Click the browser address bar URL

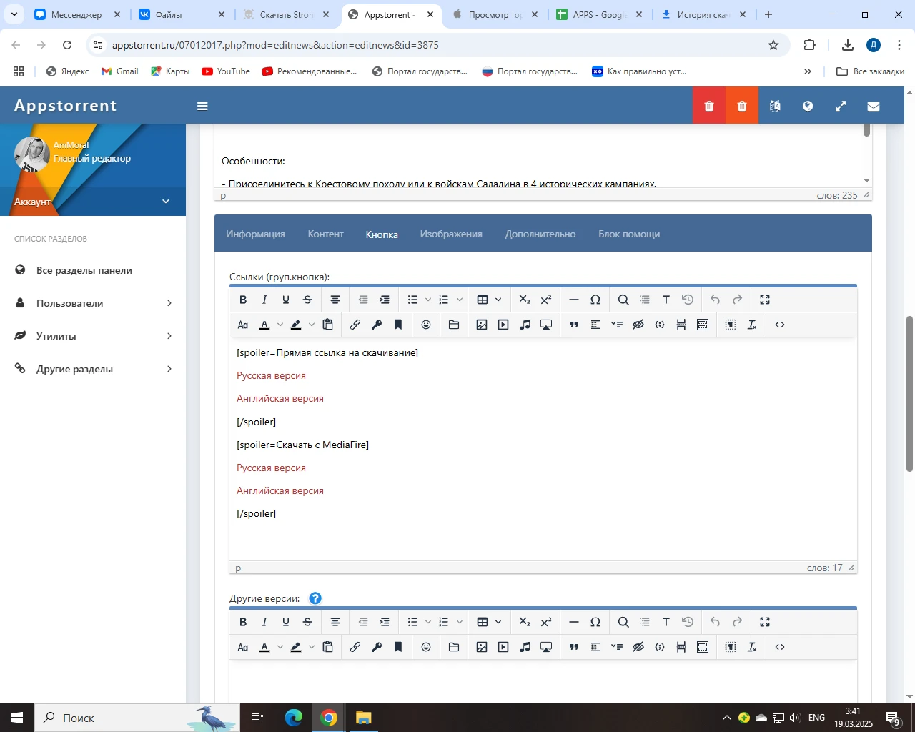point(275,45)
